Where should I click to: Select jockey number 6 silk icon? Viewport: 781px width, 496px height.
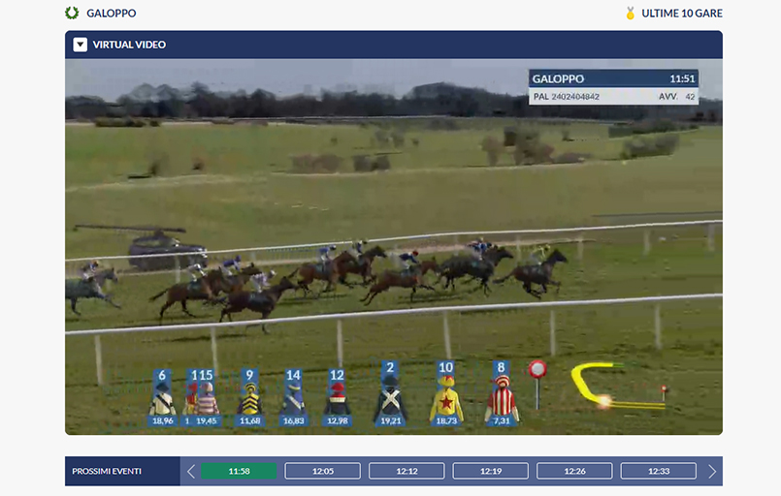162,398
